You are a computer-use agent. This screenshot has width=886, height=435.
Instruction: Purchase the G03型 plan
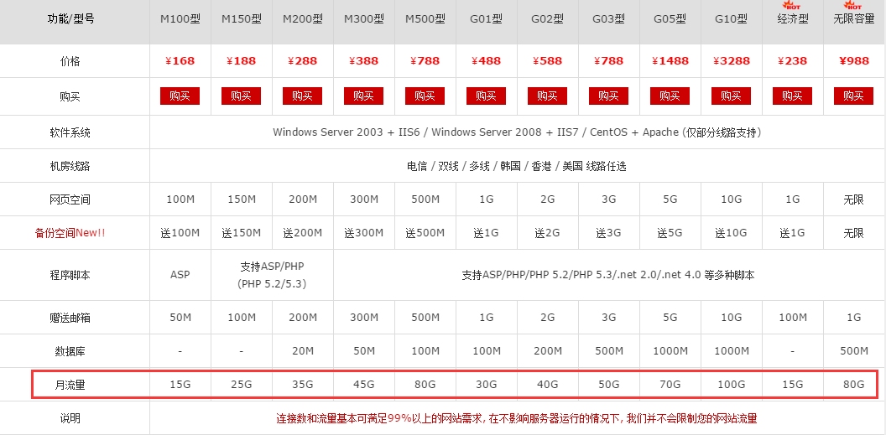pos(608,96)
